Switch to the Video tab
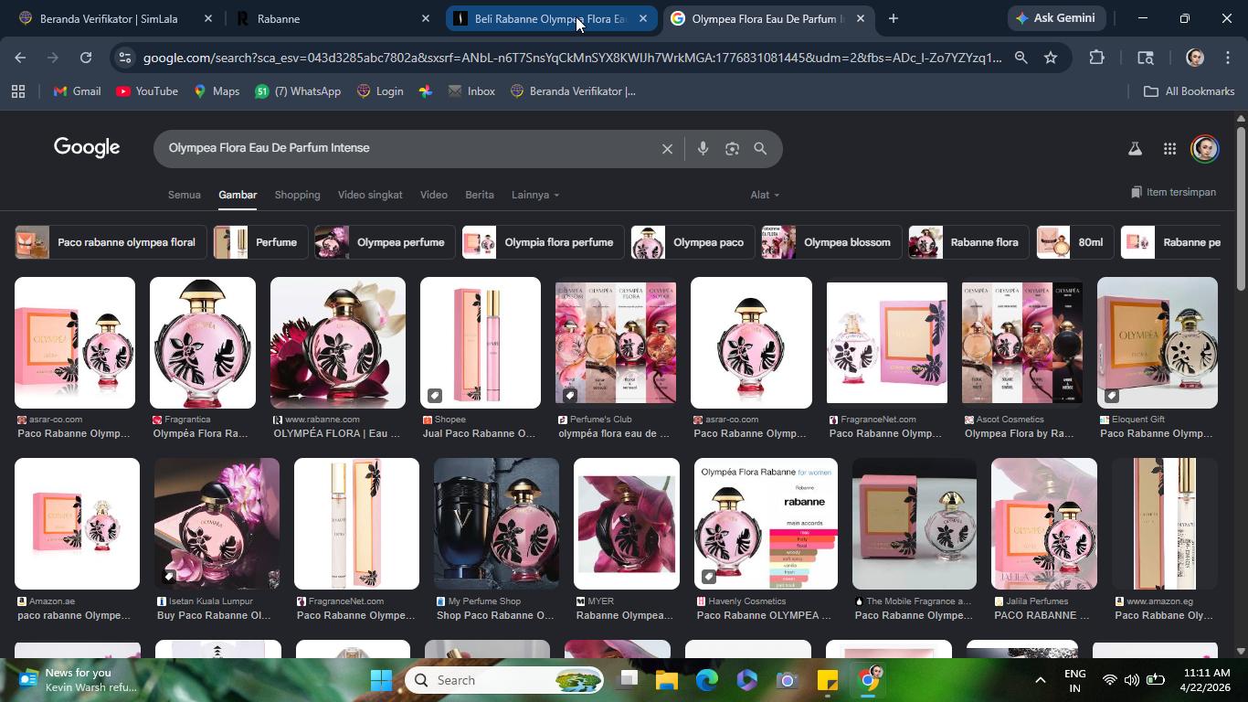The image size is (1248, 702). [x=433, y=195]
